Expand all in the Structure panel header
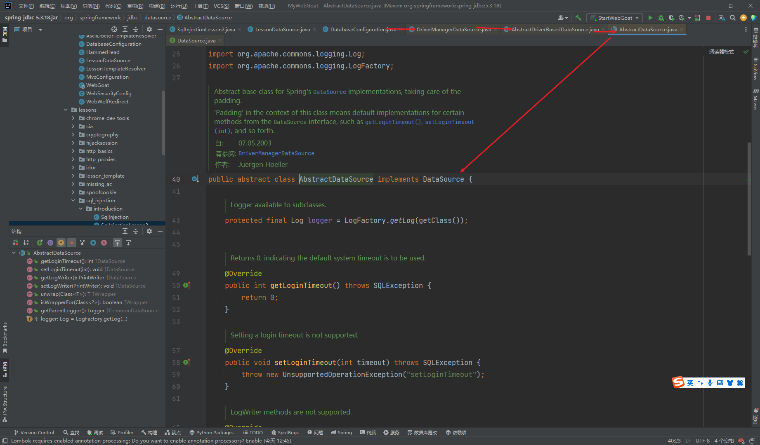The image size is (760, 445). point(125,231)
